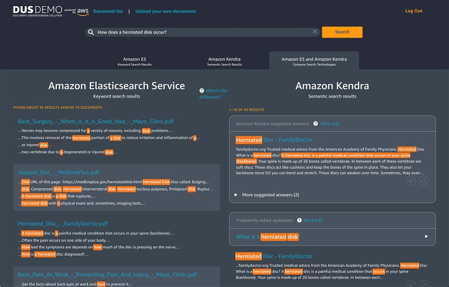This screenshot has height=287, width=449.
Task: Expand the What is a herniated disk FAQ arrow
Action: point(427,237)
